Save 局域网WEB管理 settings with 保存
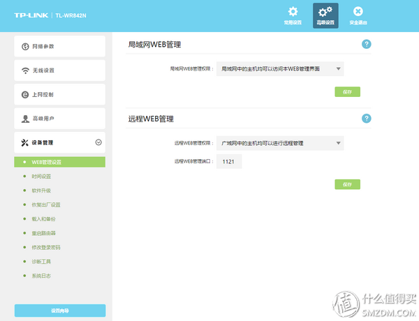419x321 pixels. point(348,92)
